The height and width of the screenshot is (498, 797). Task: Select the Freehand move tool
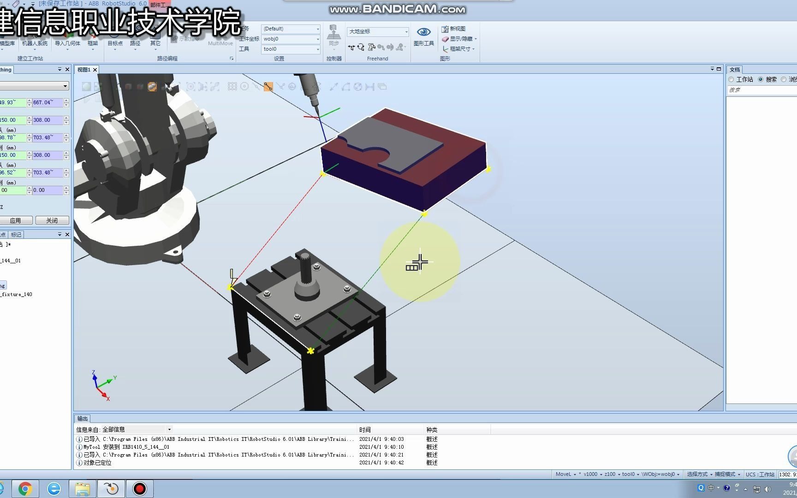pos(351,47)
